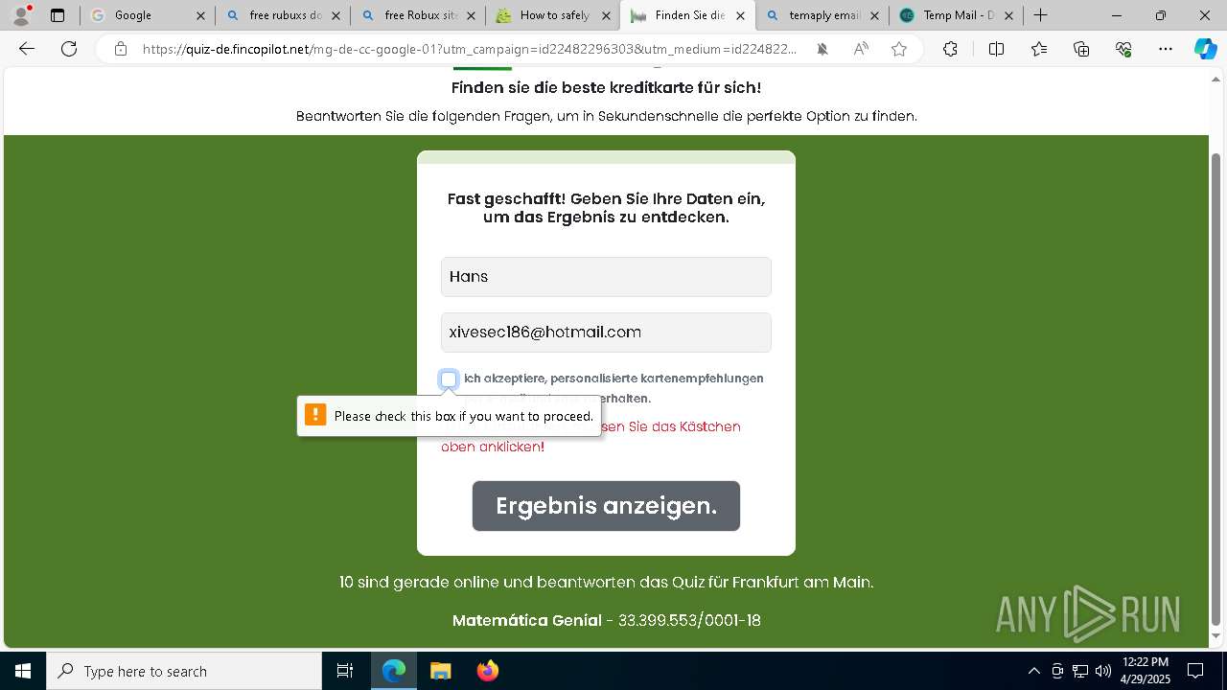Viewport: 1227px width, 690px height.
Task: Show hidden system tray icons
Action: [x=1034, y=671]
